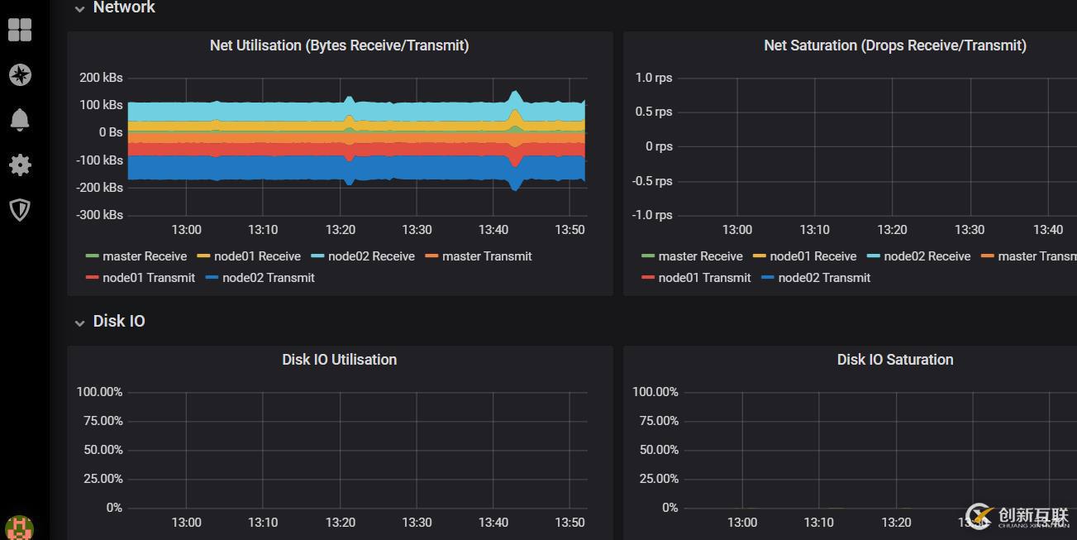Click the -300 kBs axis label in Net Utilisation
This screenshot has width=1077, height=540.
(99, 215)
